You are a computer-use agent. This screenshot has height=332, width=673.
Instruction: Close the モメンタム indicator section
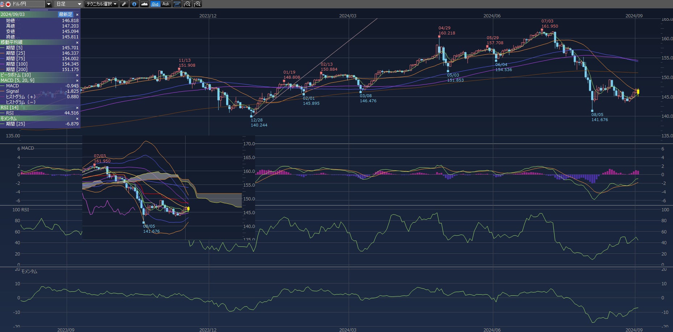[77, 119]
